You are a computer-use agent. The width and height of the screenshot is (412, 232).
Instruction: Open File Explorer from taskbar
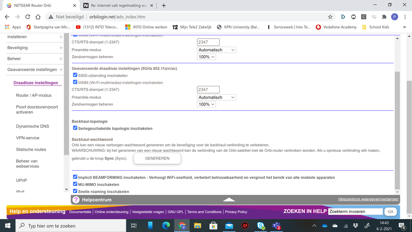[x=198, y=226]
